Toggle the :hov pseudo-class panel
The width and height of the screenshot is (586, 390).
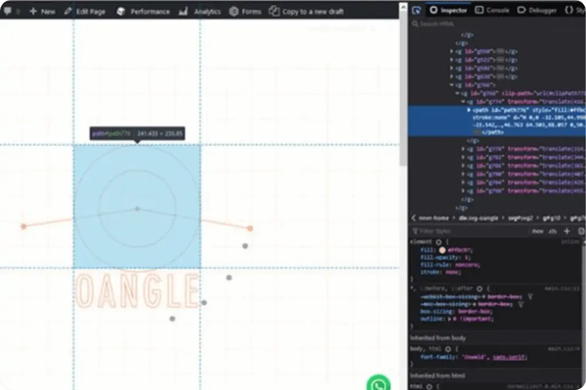(537, 231)
